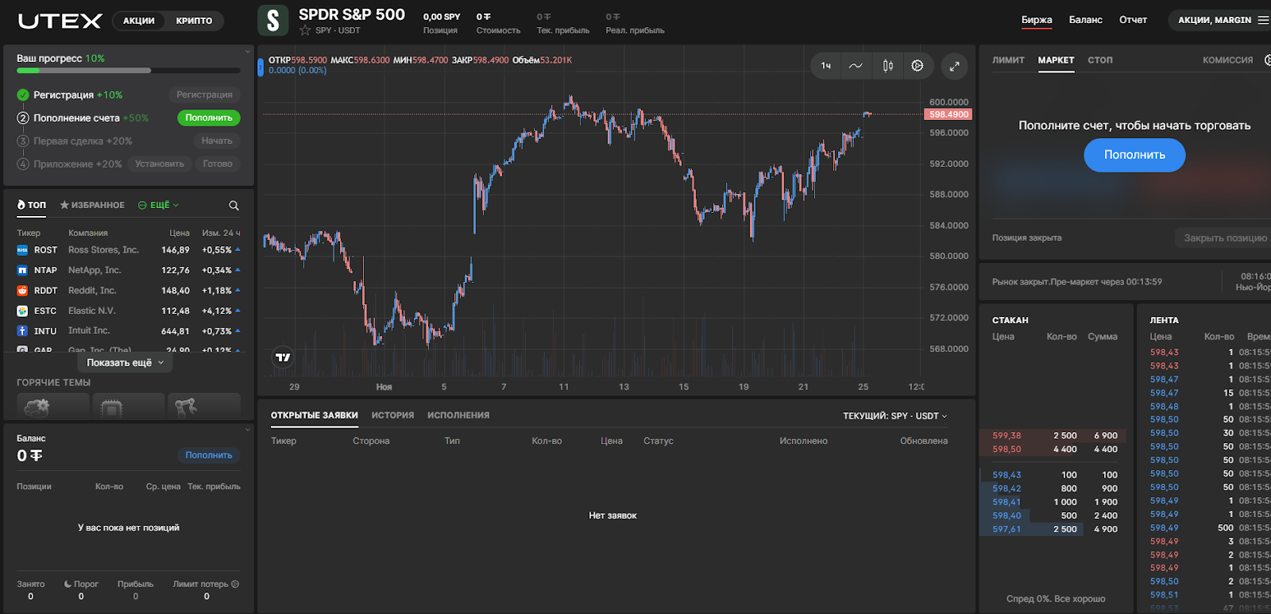Change chart type with candlestick icon

point(887,66)
